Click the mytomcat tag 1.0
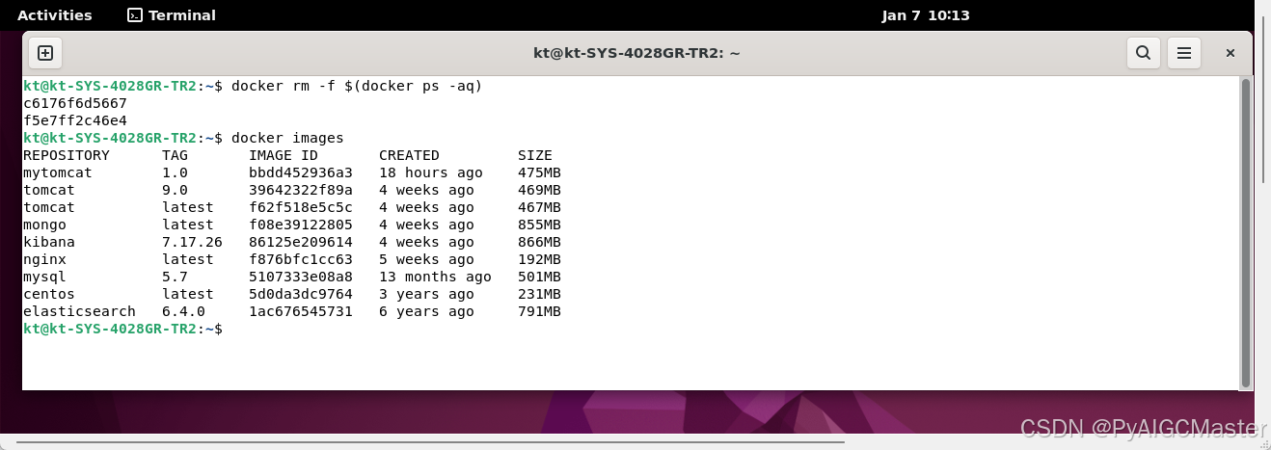 (175, 172)
